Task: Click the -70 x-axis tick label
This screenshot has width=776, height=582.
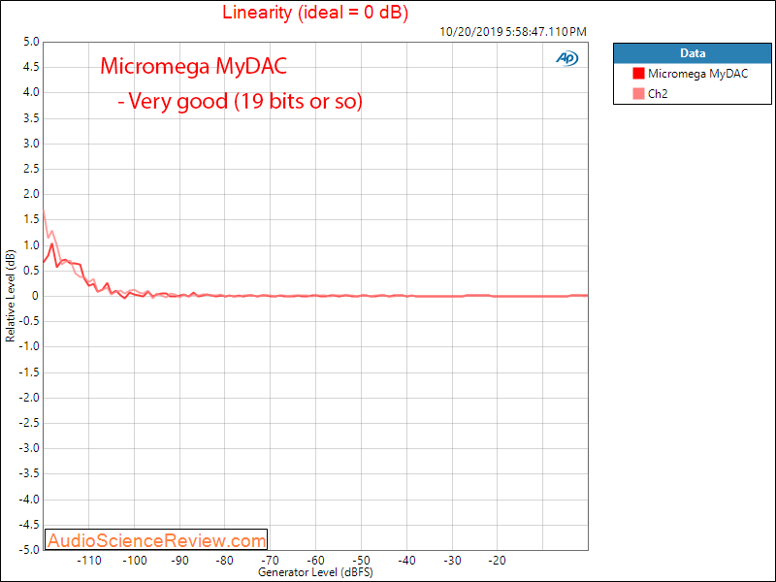Action: (271, 561)
